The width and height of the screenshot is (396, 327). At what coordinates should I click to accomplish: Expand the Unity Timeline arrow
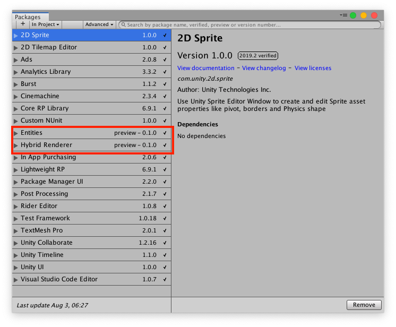pyautogui.click(x=15, y=255)
